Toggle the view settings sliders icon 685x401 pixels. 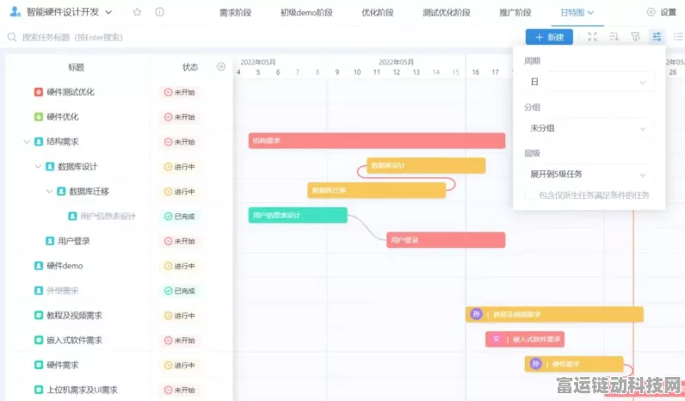[657, 37]
